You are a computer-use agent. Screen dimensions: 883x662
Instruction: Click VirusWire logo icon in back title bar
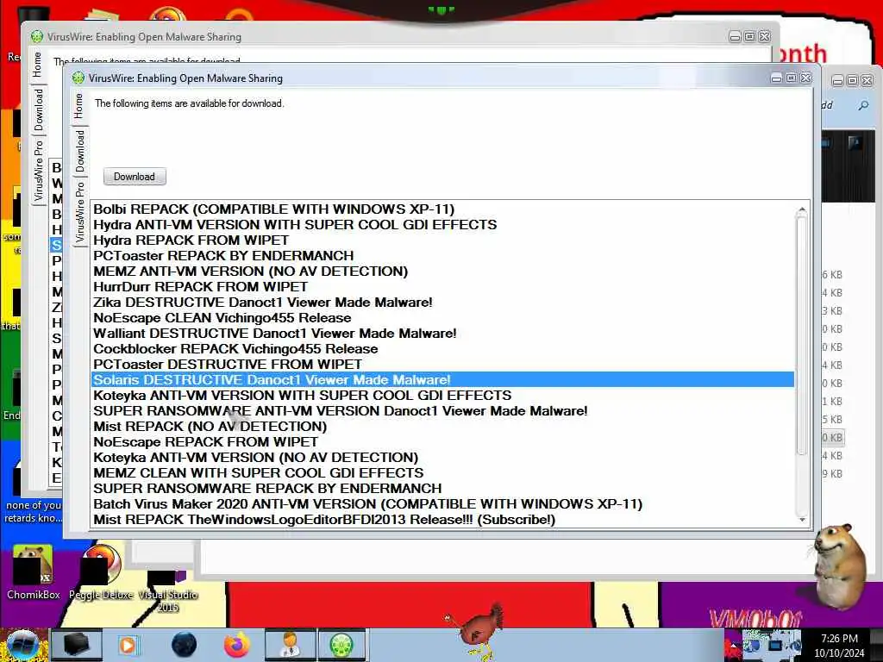(x=37, y=36)
